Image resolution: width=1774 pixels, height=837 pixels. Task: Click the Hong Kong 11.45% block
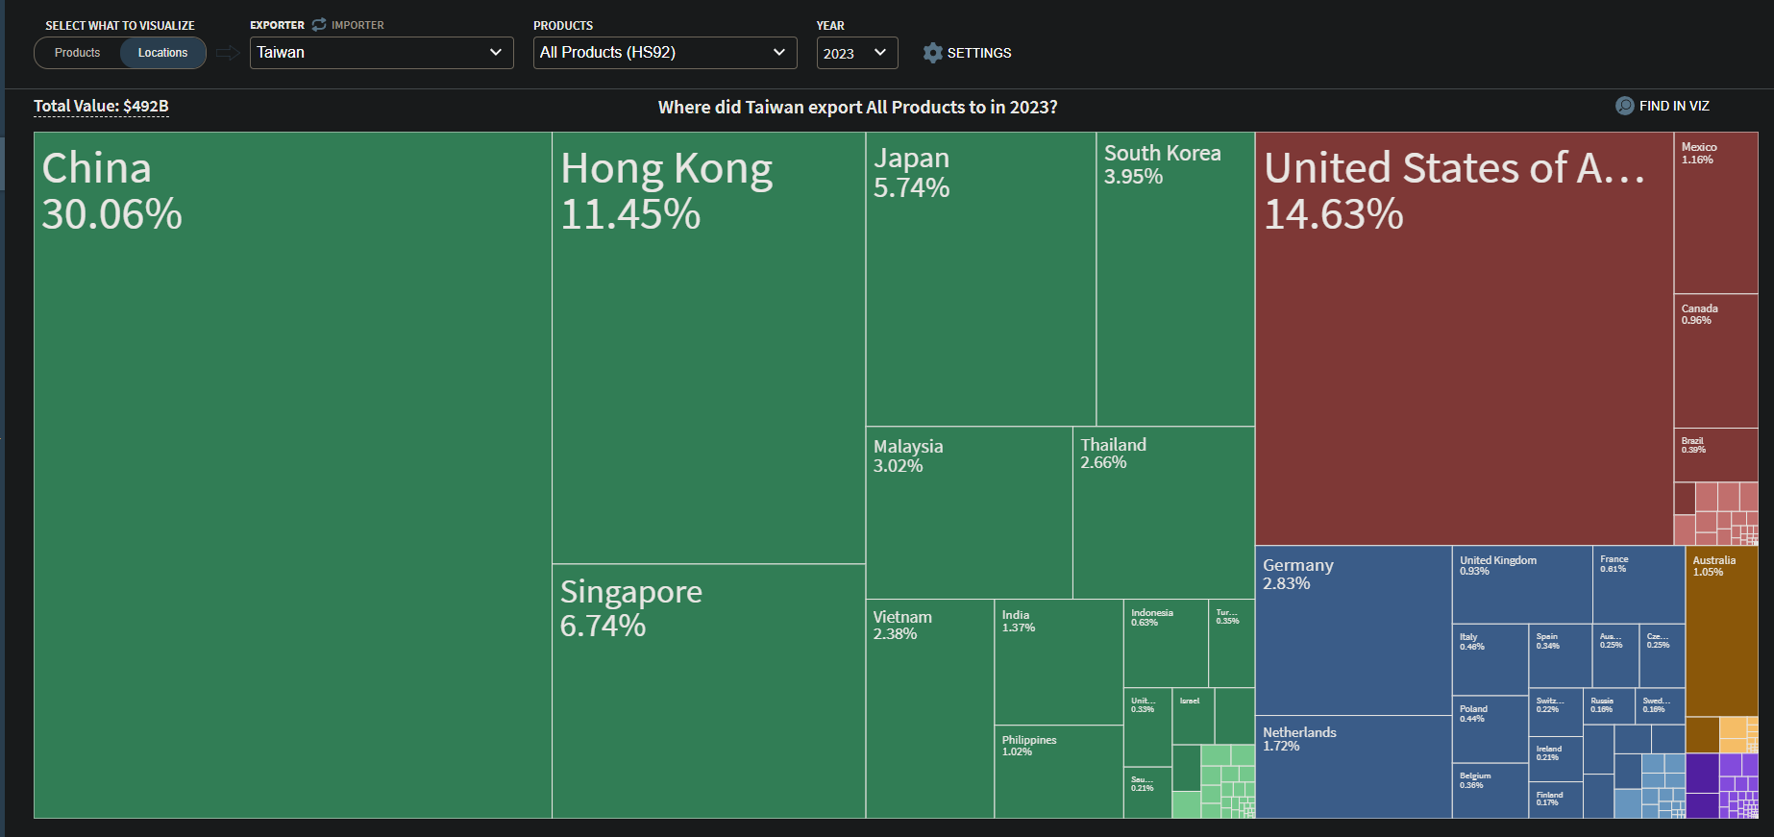pyautogui.click(x=709, y=348)
